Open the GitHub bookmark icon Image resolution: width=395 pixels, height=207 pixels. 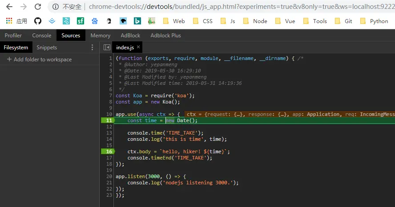point(38,21)
